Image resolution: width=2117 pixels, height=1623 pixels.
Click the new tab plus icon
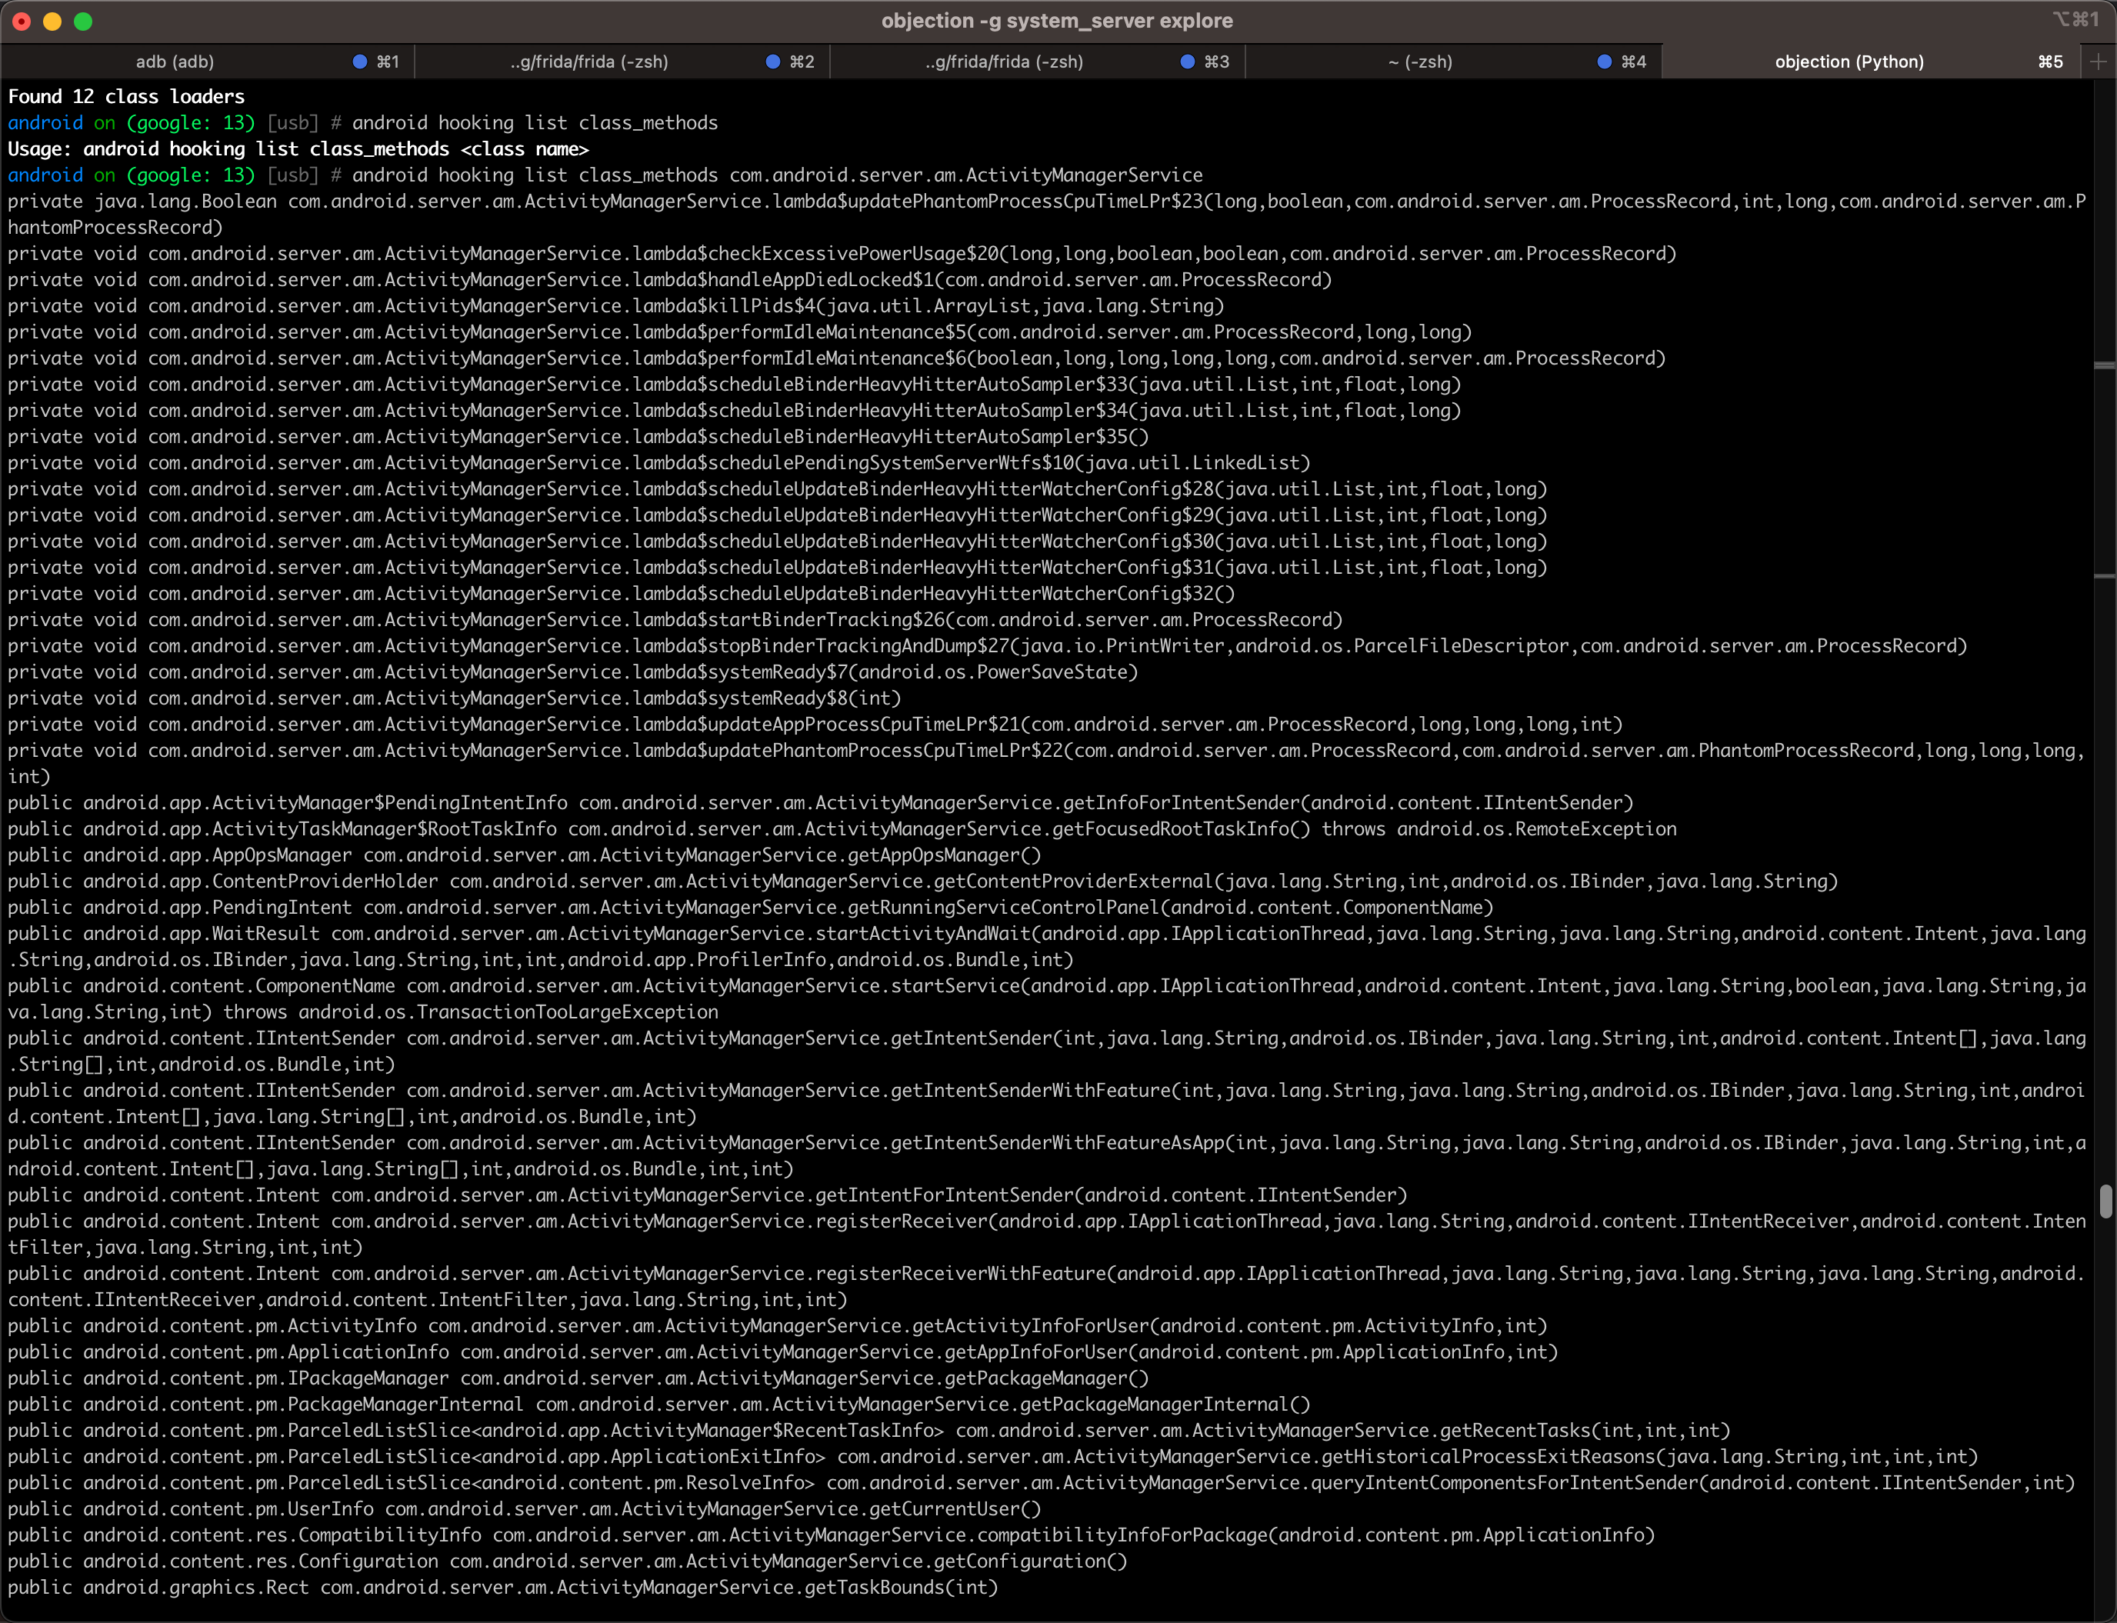pyautogui.click(x=2099, y=62)
